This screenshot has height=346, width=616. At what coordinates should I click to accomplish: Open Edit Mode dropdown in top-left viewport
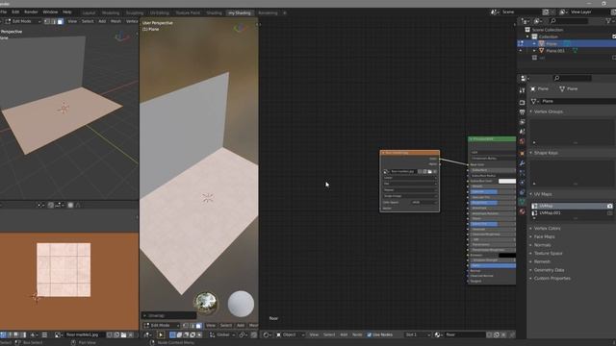23,21
